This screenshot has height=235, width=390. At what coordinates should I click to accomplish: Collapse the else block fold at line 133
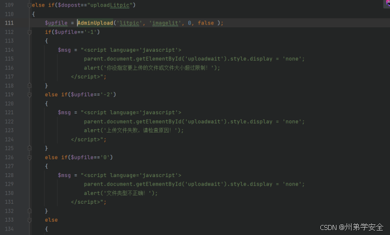point(30,220)
